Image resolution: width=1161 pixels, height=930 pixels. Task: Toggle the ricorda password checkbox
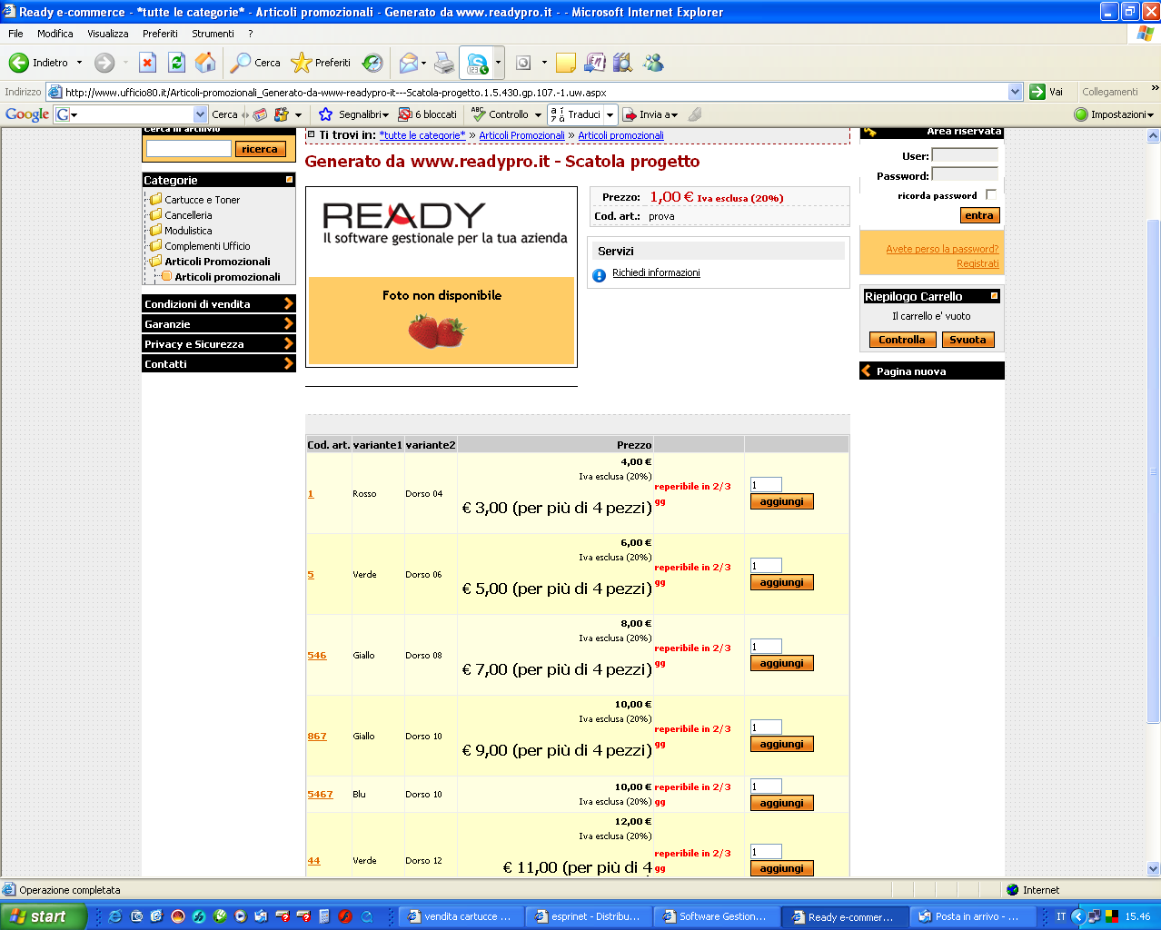pyautogui.click(x=990, y=195)
